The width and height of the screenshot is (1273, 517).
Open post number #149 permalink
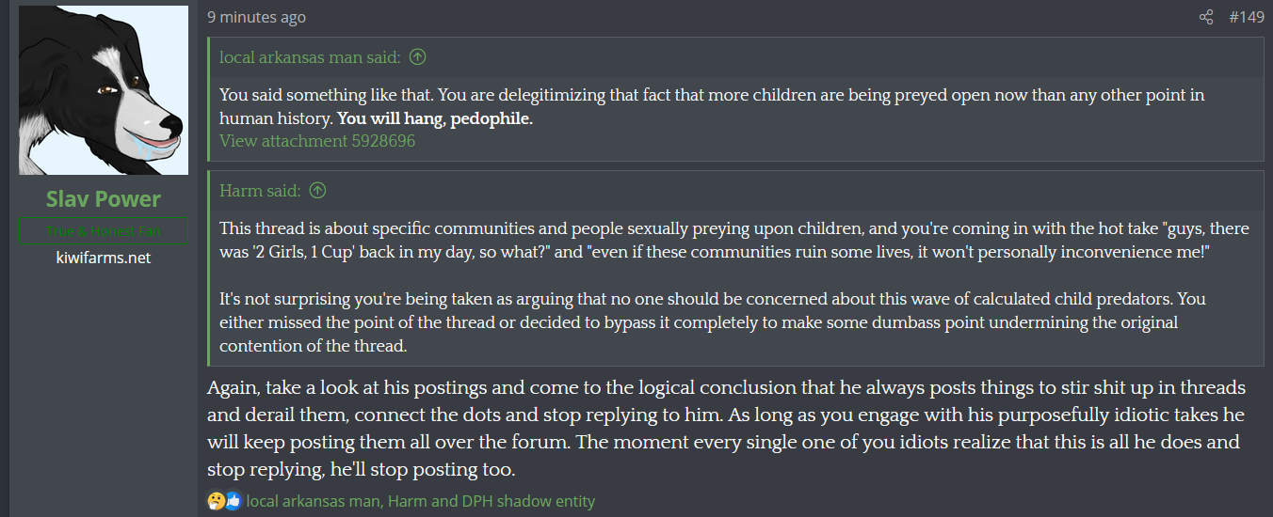point(1247,17)
